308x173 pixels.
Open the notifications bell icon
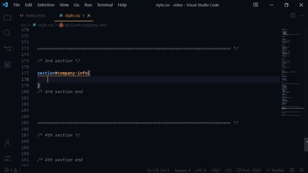(x=302, y=170)
